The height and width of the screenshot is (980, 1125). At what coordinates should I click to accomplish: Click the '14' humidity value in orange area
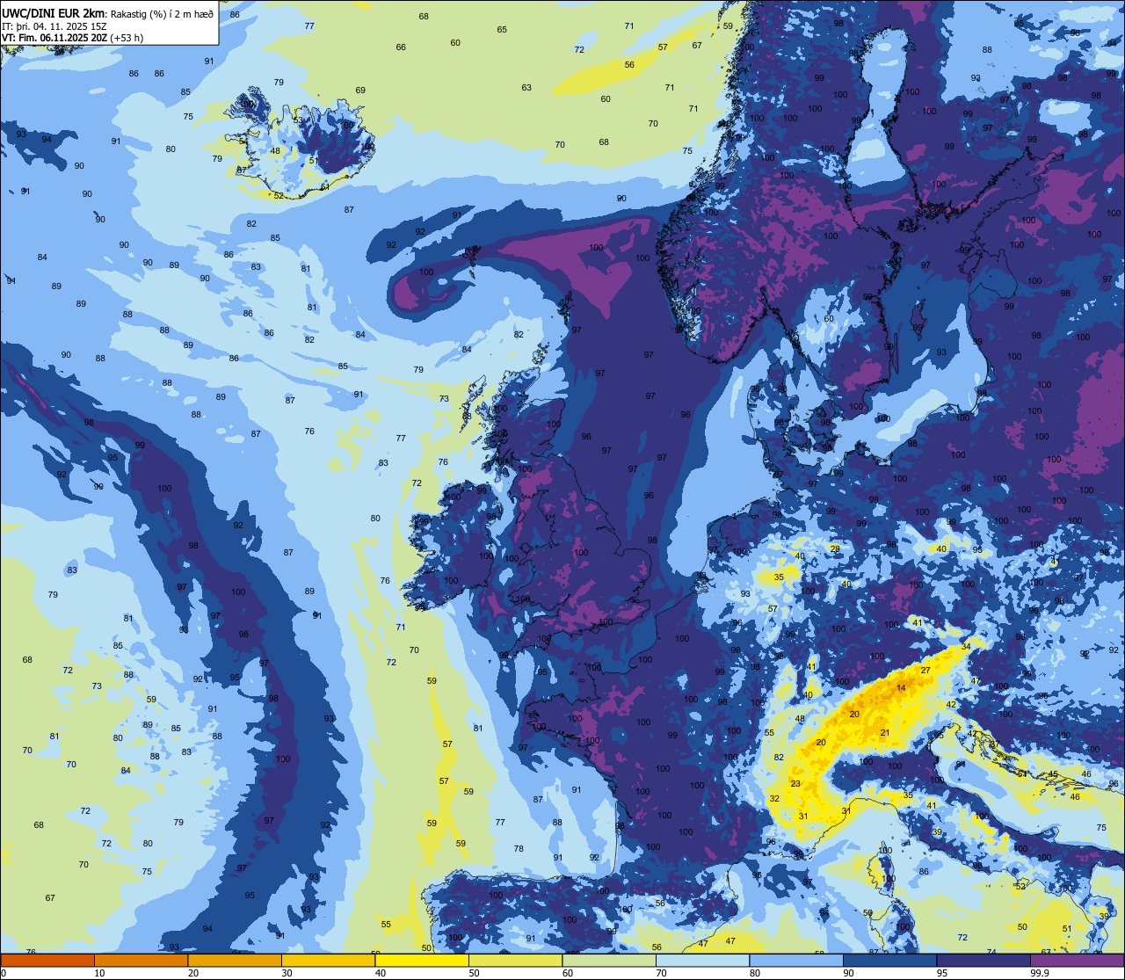pos(901,687)
